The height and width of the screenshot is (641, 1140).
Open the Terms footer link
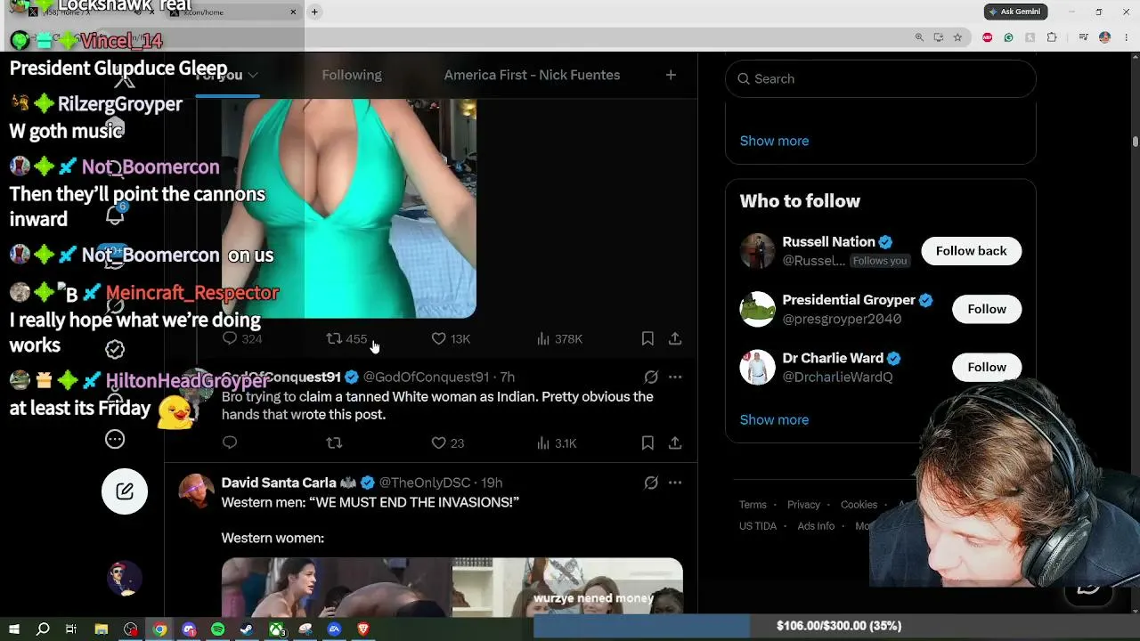point(753,505)
